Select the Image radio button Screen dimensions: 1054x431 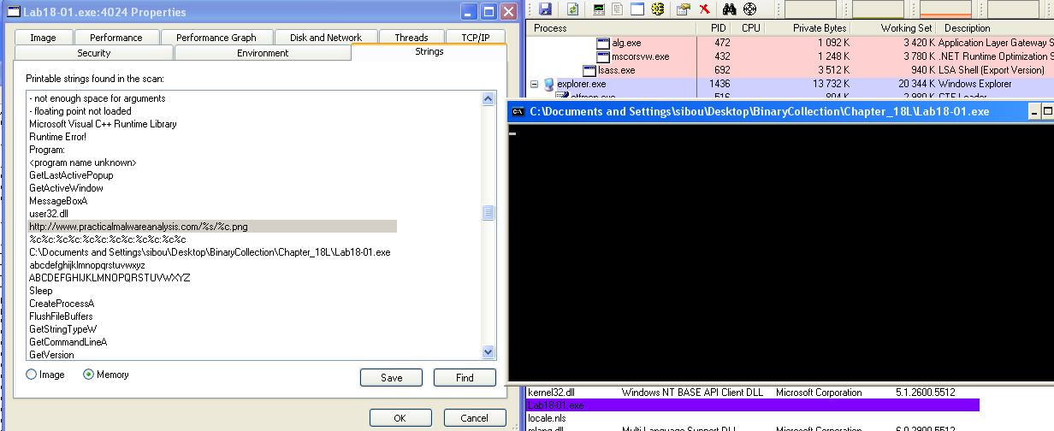[33, 375]
